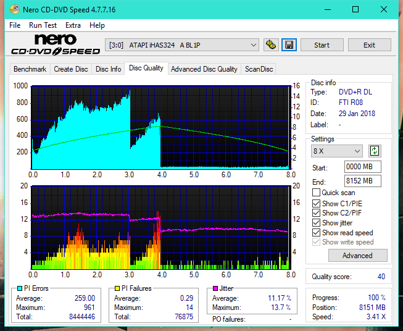
Task: Click PI Errors maximum 961
Action: coord(89,308)
